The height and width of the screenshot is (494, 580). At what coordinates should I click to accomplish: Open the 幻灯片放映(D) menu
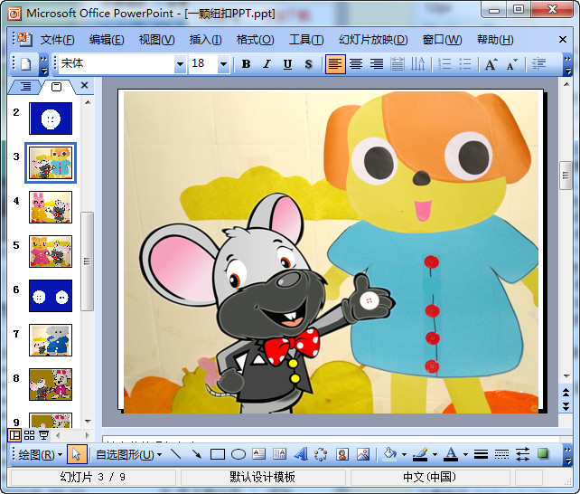click(x=373, y=39)
